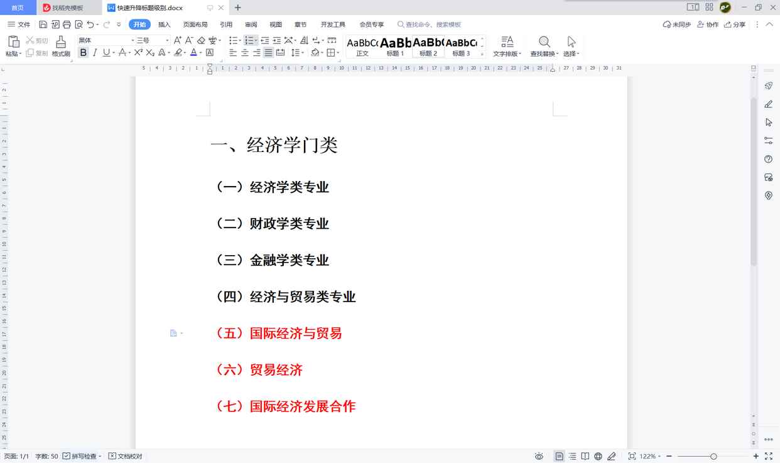This screenshot has width=780, height=463.
Task: Open the help question-mark icon in right sidebar
Action: click(x=768, y=159)
